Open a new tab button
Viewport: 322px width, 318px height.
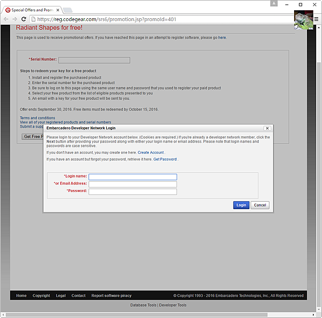pos(68,10)
